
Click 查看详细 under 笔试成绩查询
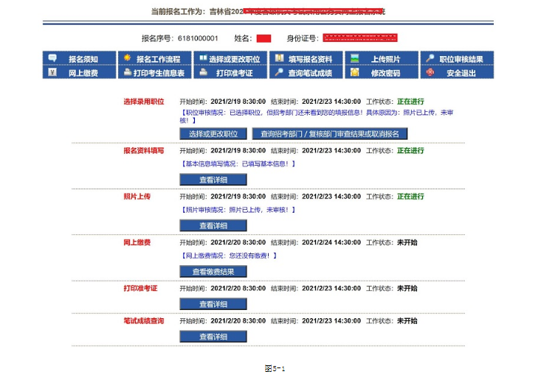tap(213, 337)
